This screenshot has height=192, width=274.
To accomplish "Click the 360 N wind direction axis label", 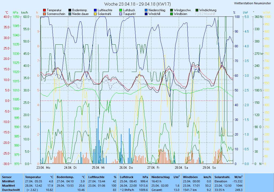I will pyautogui.click(x=258, y=17).
